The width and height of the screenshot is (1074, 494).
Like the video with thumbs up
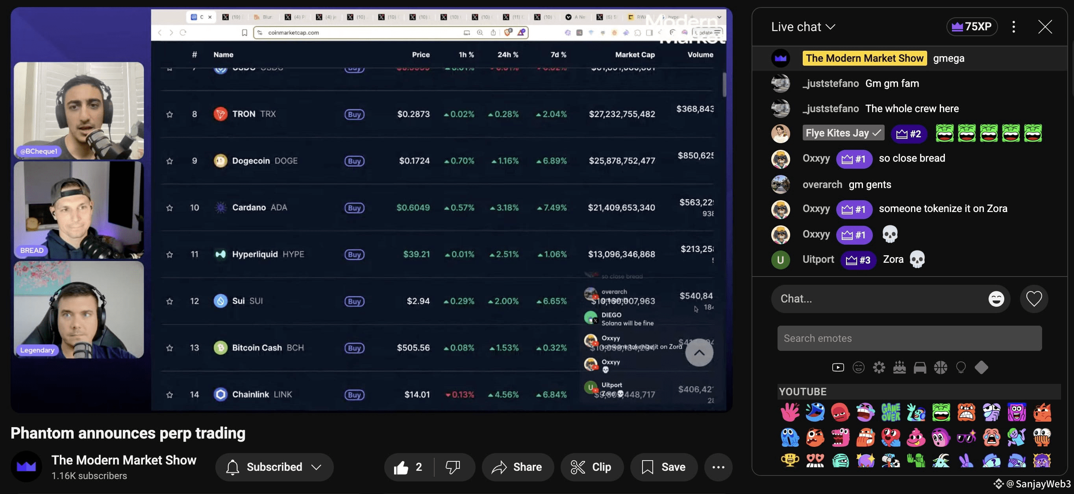pyautogui.click(x=408, y=467)
